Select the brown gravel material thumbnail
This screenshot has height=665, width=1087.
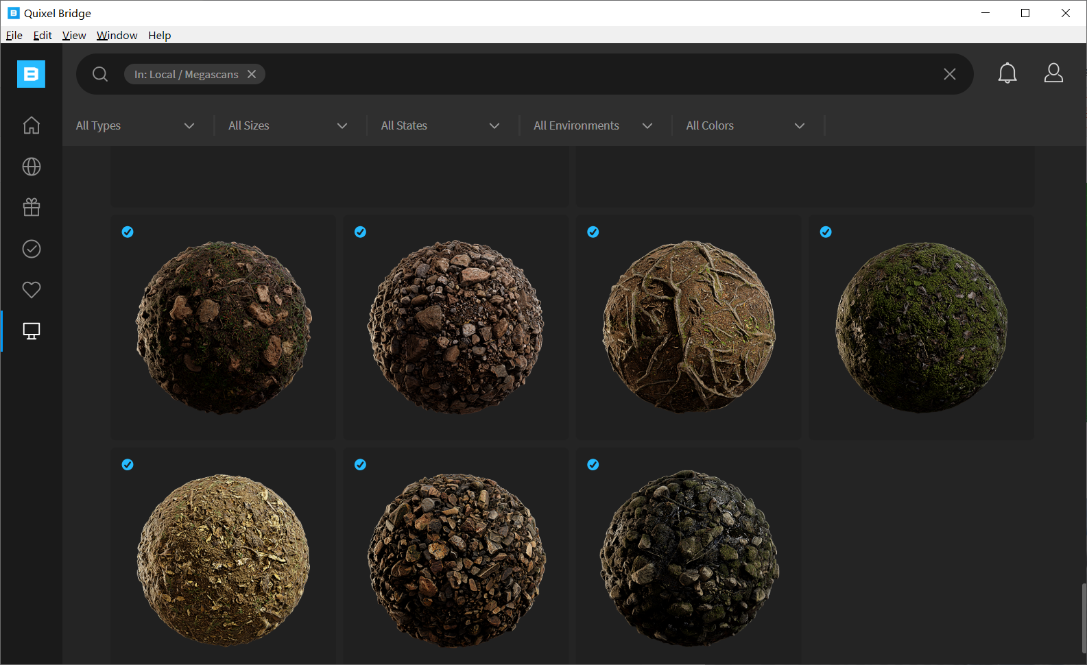456,557
